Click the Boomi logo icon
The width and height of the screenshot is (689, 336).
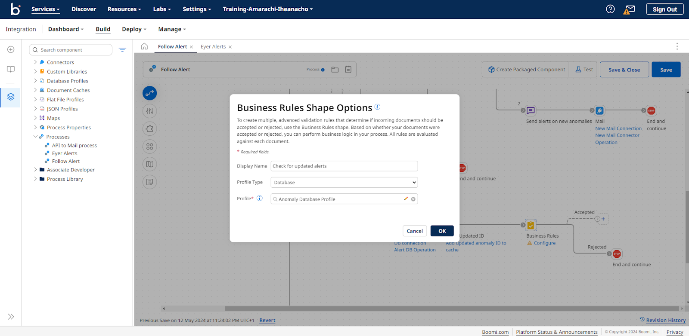point(16,9)
